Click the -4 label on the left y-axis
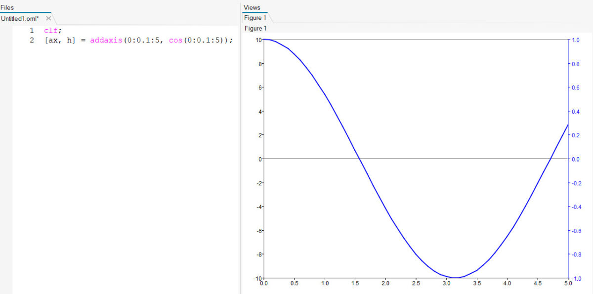Viewport: 593px width, 294px height. [x=258, y=207]
